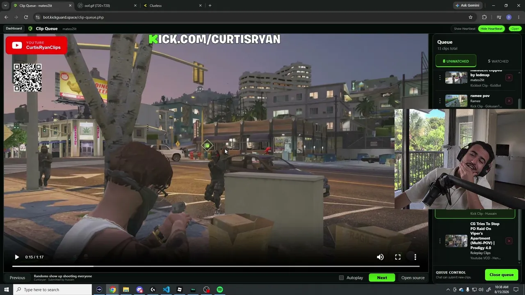
Task: Select the 'CG Tries To Stop PD Raid' thumbnail
Action: [456, 241]
